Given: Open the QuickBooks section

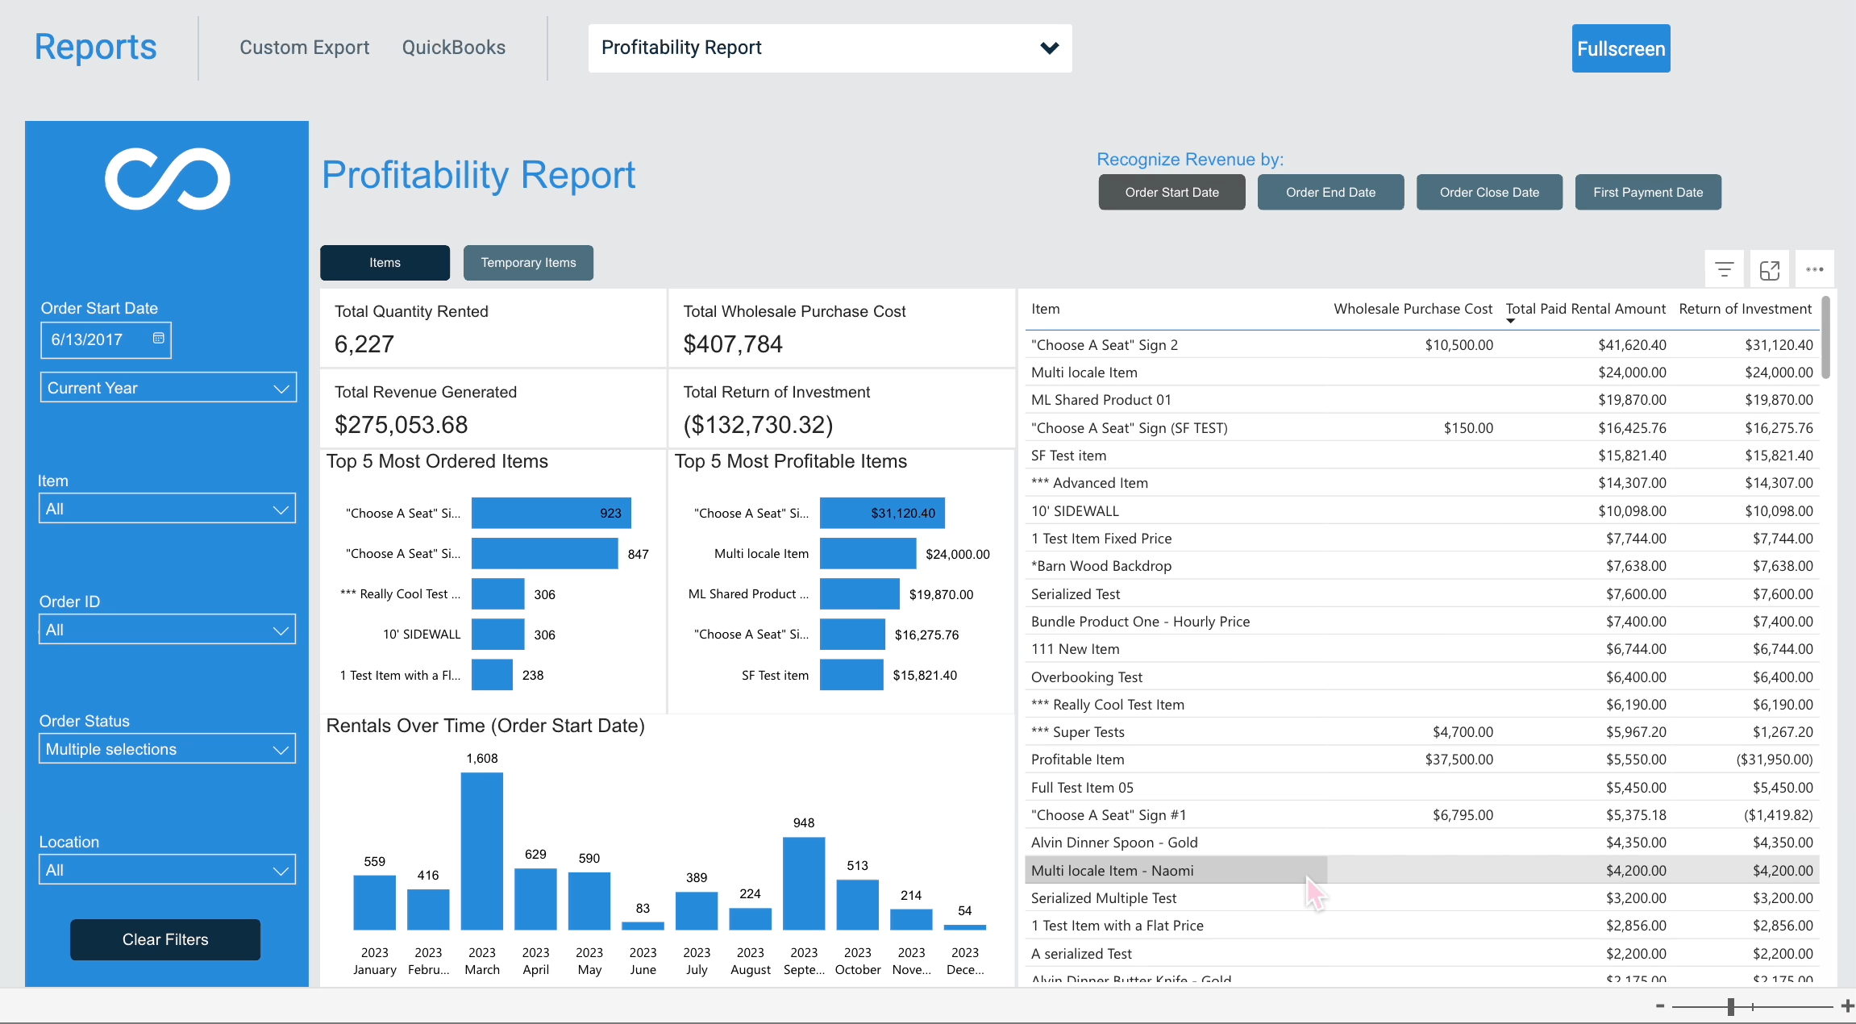Looking at the screenshot, I should tap(454, 48).
